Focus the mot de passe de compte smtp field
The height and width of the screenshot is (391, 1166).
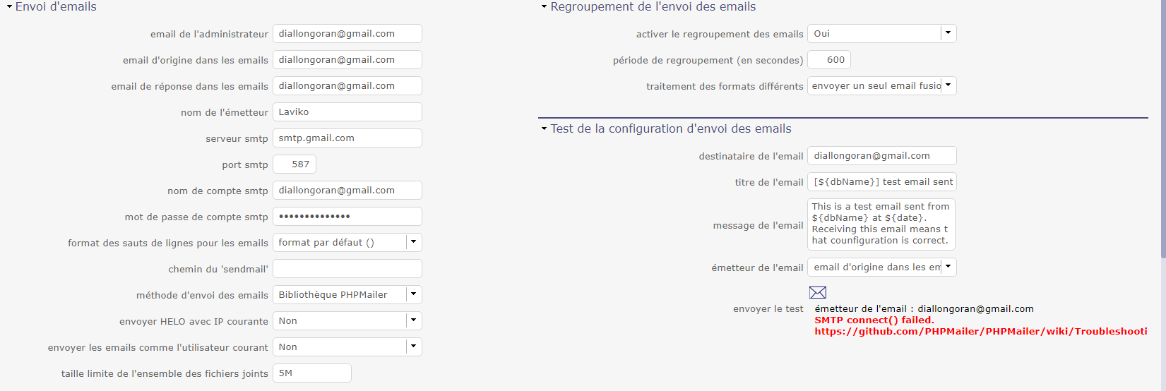(x=347, y=217)
